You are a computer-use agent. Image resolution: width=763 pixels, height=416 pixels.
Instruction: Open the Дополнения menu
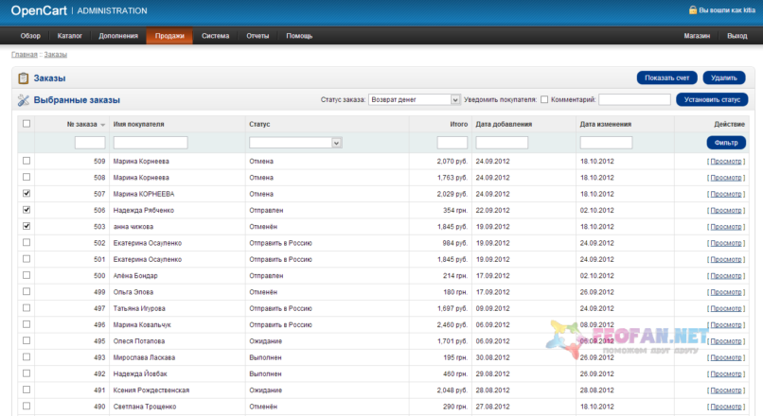coord(118,36)
